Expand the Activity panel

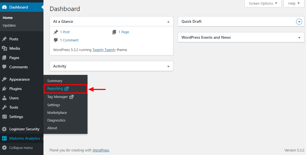(x=168, y=66)
